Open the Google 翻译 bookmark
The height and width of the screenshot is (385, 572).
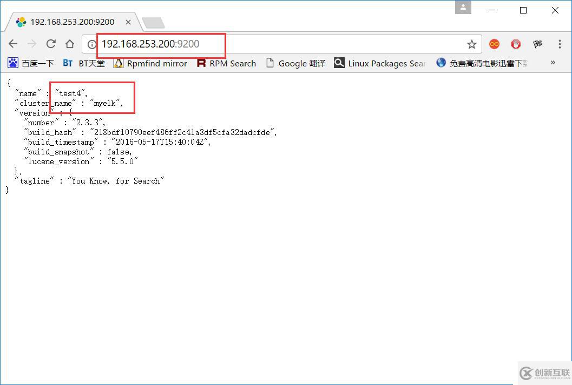296,63
